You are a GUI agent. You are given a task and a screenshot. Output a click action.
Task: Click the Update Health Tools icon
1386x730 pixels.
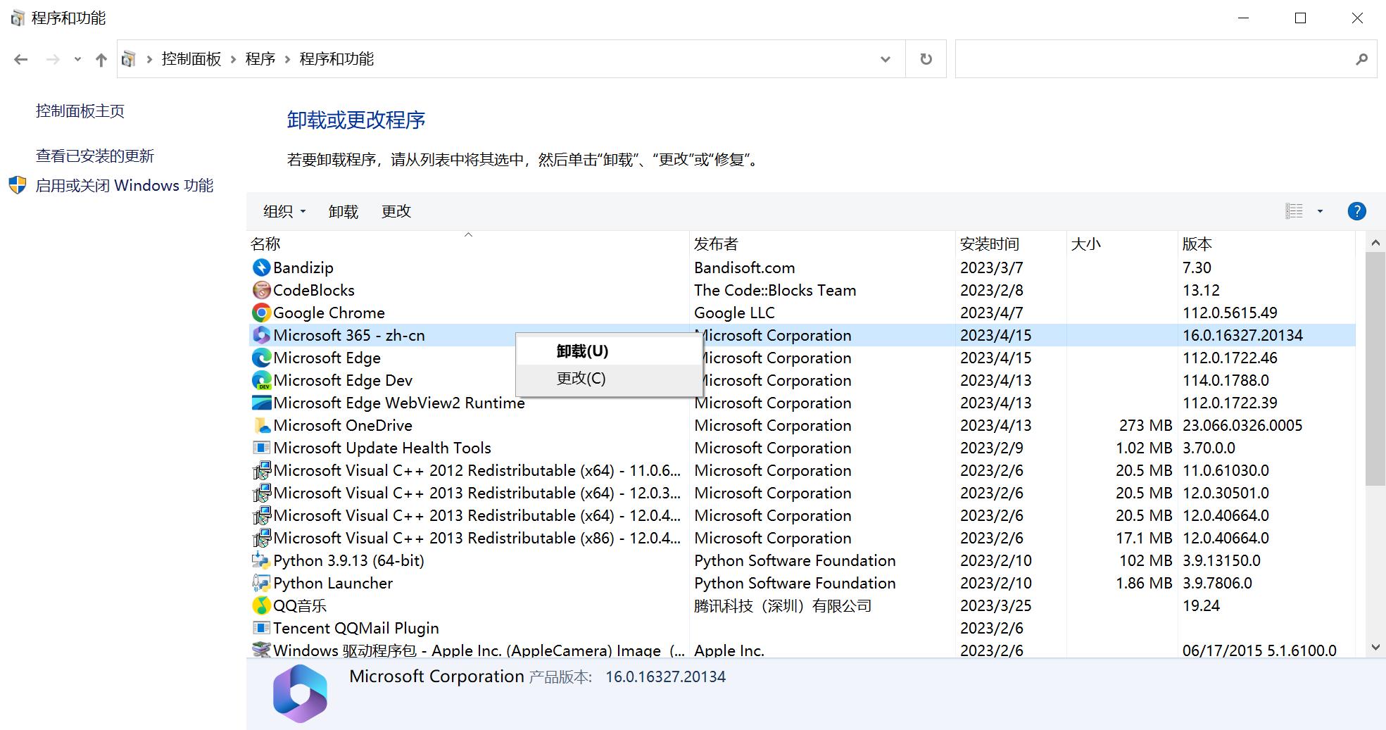261,448
